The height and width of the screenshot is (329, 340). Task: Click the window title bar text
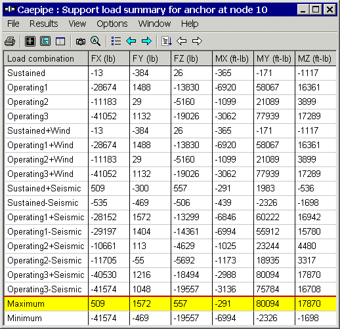142,10
